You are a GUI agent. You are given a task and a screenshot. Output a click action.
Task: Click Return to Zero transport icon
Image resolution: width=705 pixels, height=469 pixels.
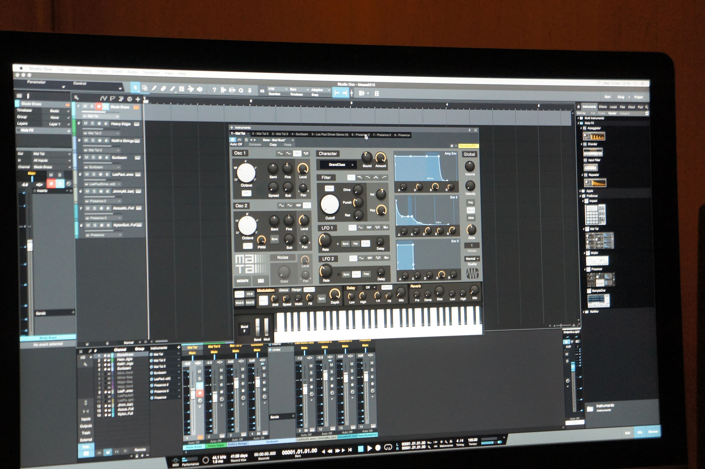350,450
